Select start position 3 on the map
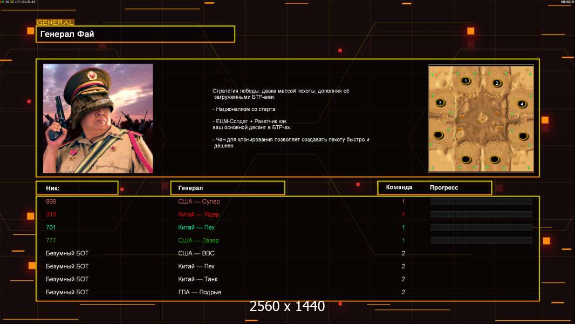Image resolution: width=575 pixels, height=324 pixels. click(440, 103)
